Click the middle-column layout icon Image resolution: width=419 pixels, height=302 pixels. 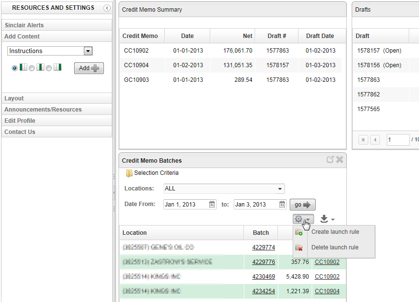(x=40, y=67)
